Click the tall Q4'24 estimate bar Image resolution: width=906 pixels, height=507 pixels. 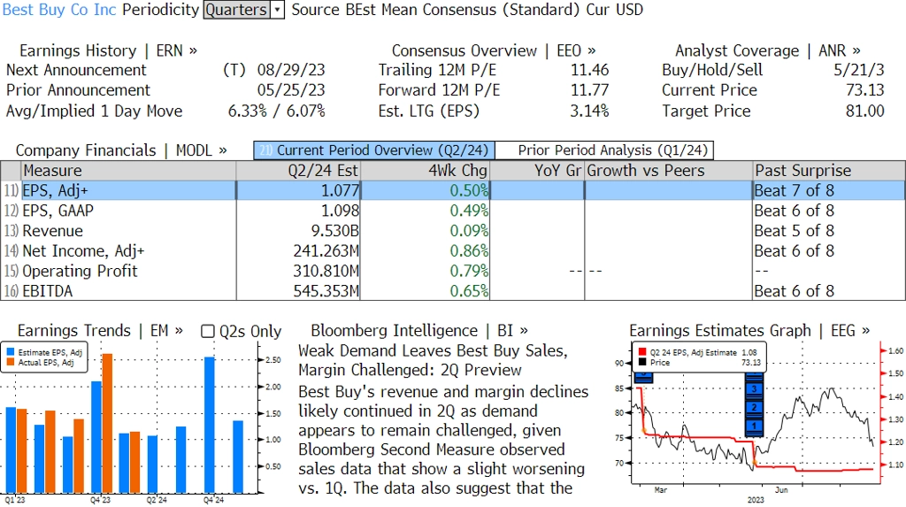[x=209, y=425]
